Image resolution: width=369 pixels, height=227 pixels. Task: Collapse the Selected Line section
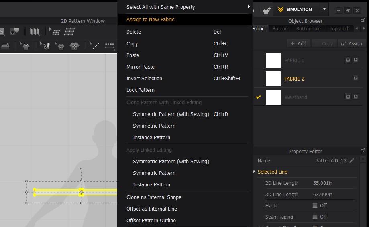click(x=254, y=172)
